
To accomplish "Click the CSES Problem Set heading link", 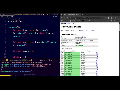I will click(x=68, y=24).
